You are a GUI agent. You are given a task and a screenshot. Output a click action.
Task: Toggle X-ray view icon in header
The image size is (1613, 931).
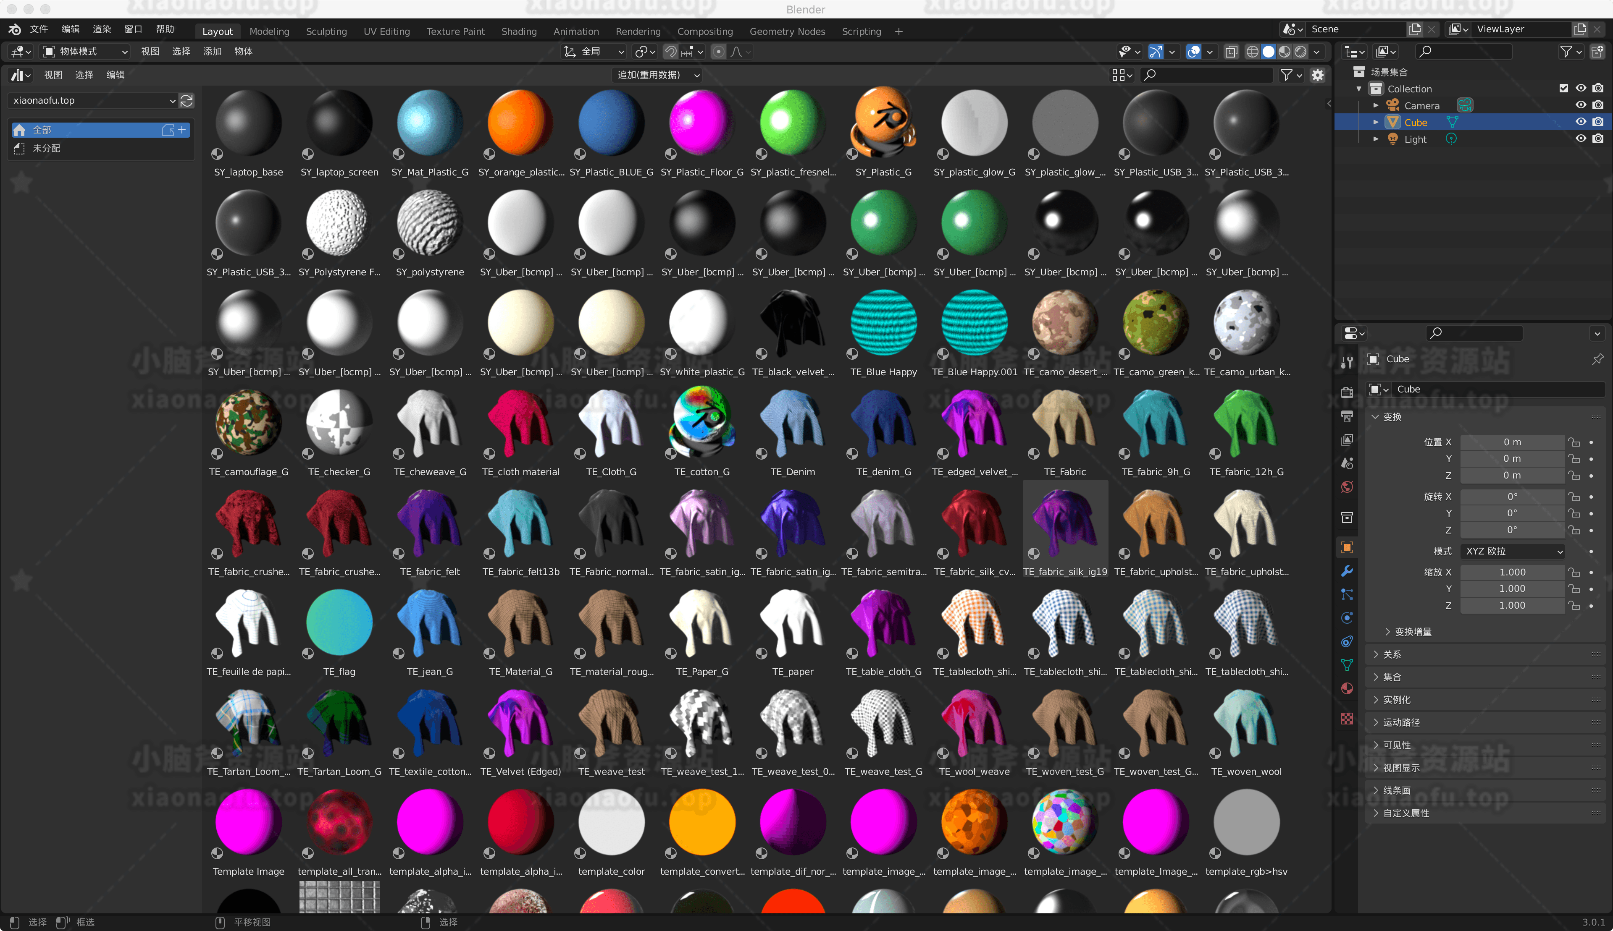[1231, 52]
